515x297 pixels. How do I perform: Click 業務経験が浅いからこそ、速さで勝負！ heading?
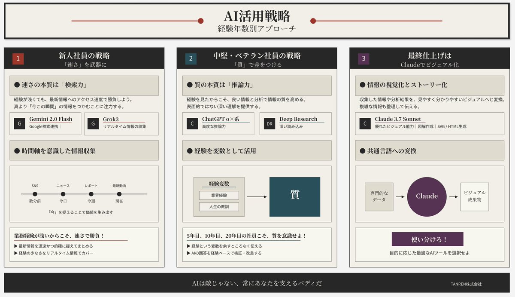click(x=59, y=236)
